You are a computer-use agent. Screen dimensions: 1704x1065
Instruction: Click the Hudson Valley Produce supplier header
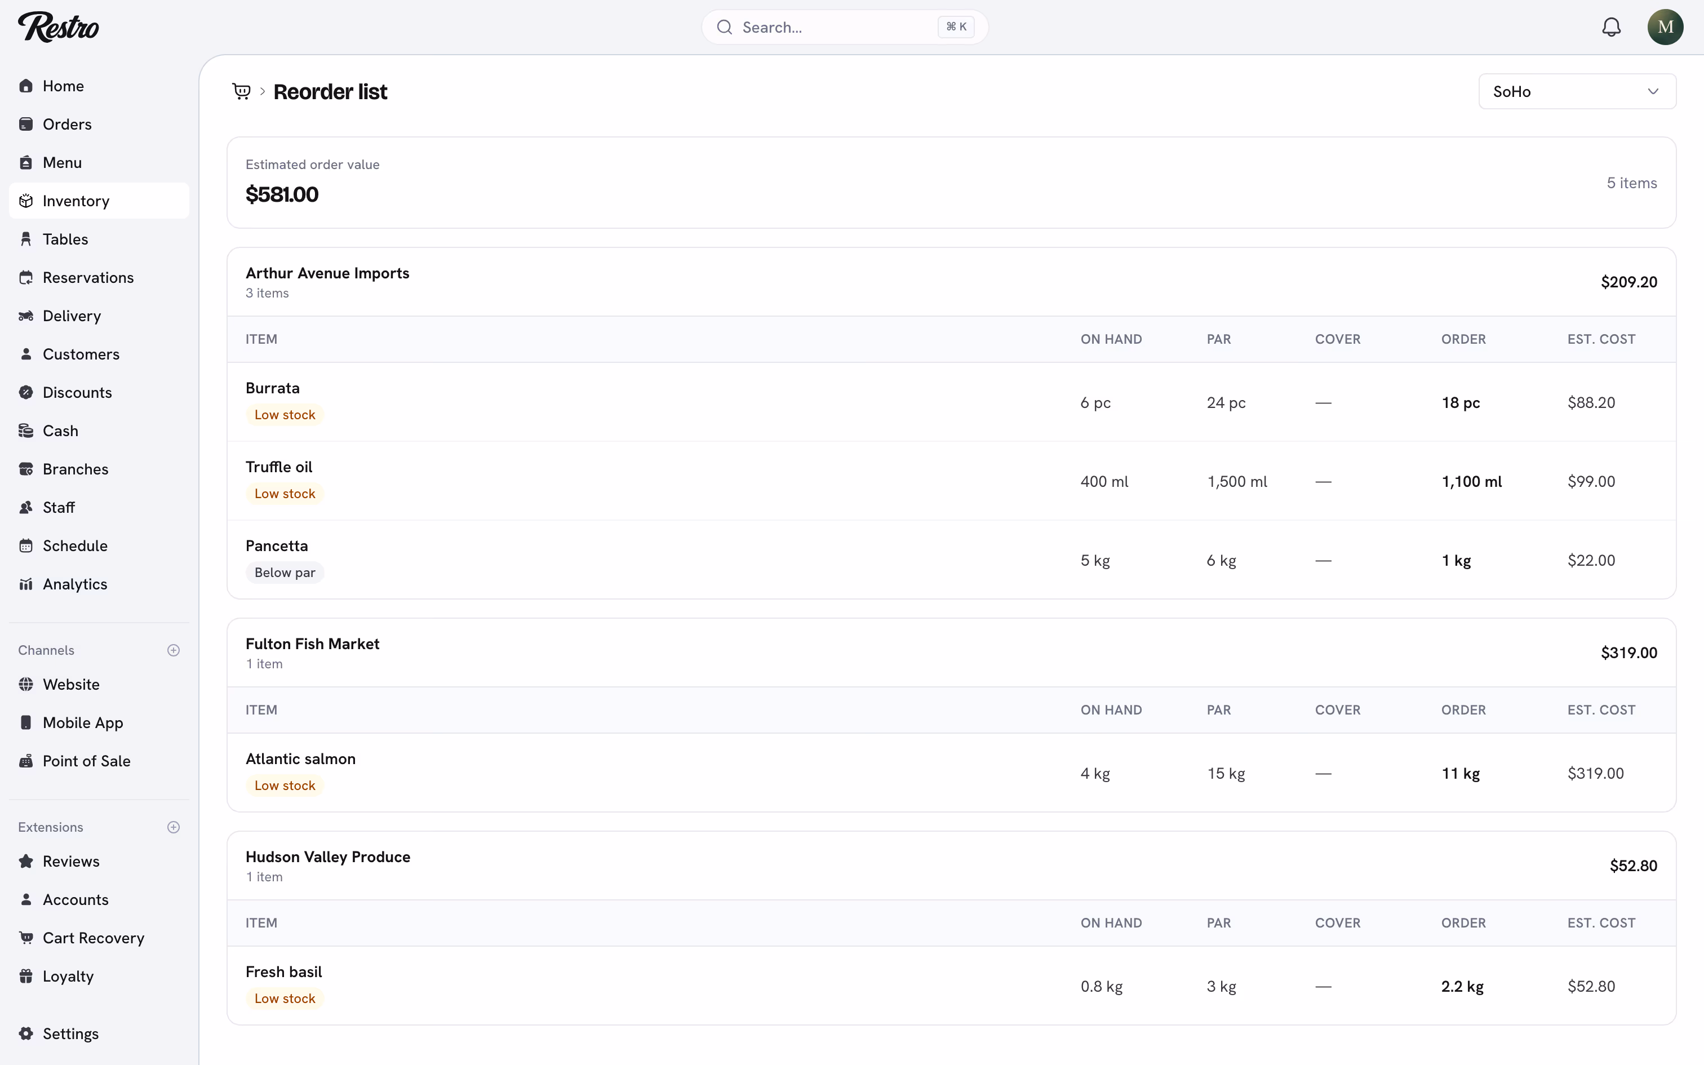click(x=951, y=866)
